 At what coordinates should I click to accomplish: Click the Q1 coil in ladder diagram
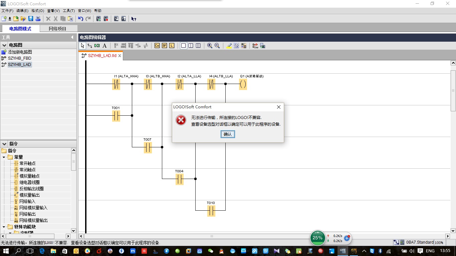[243, 84]
